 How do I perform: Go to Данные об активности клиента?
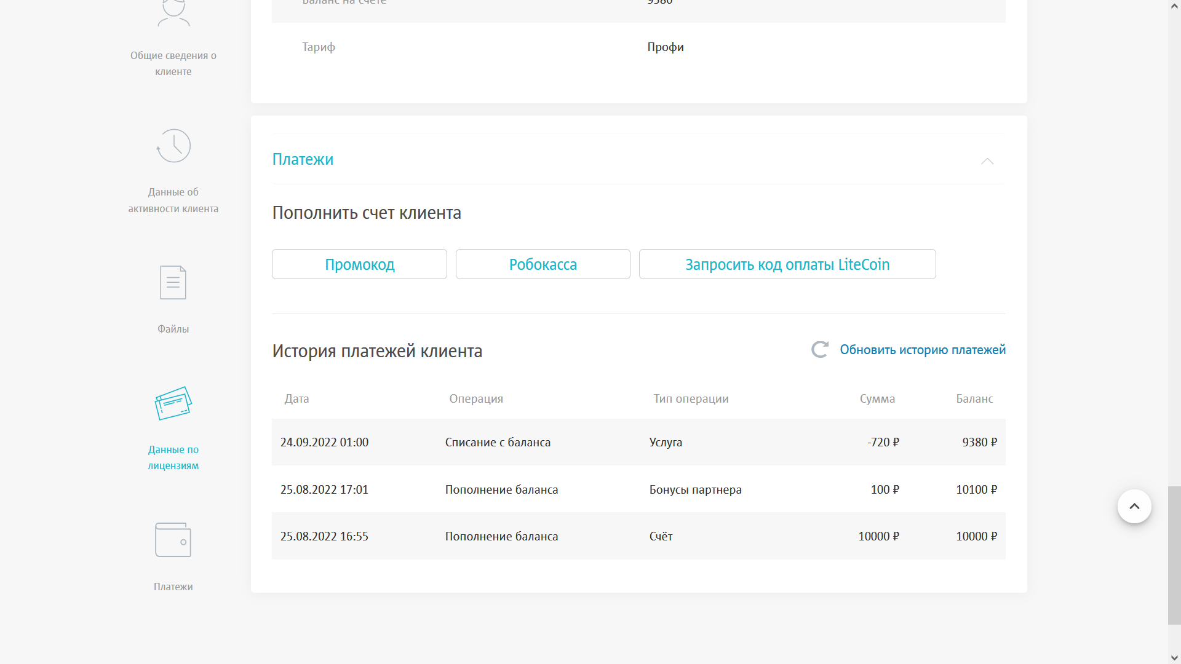(x=173, y=200)
